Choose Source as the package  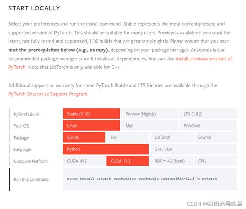215,137
